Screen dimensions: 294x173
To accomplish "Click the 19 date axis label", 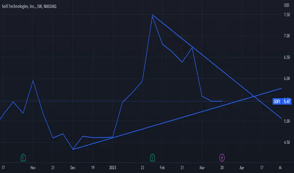I will [x=93, y=168].
